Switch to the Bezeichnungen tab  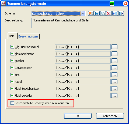coord(28,36)
